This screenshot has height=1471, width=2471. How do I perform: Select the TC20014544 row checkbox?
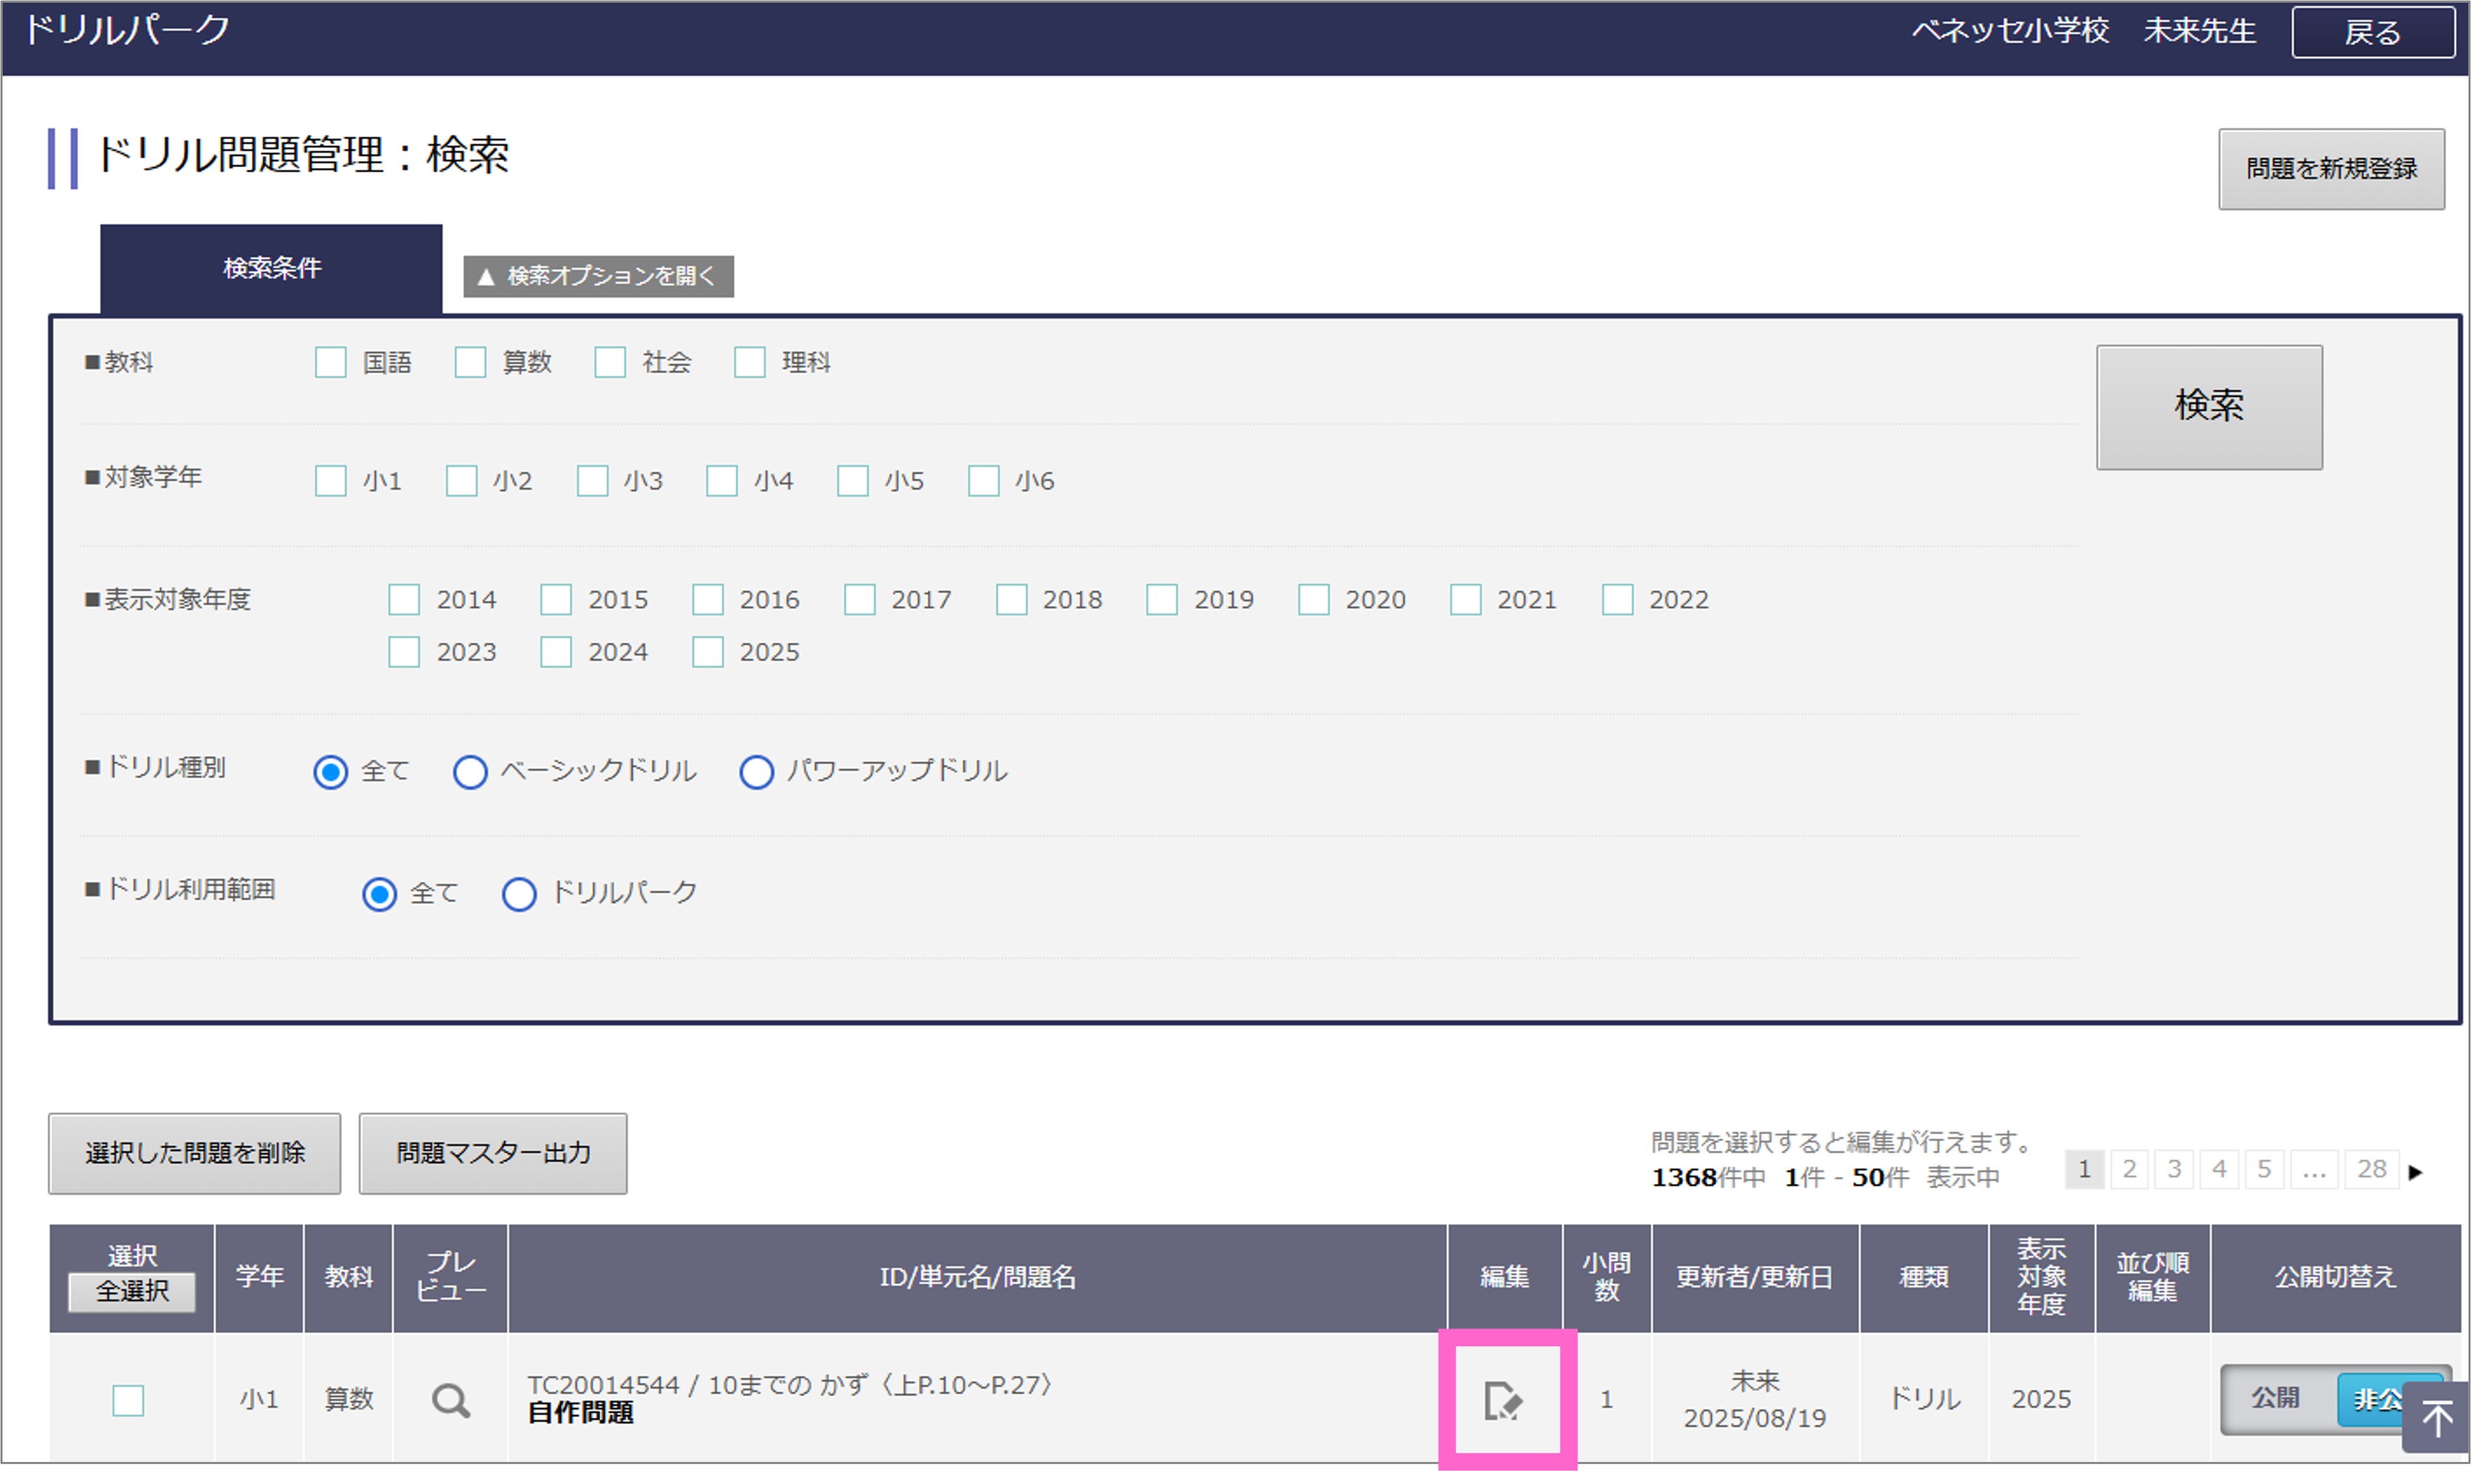129,1401
